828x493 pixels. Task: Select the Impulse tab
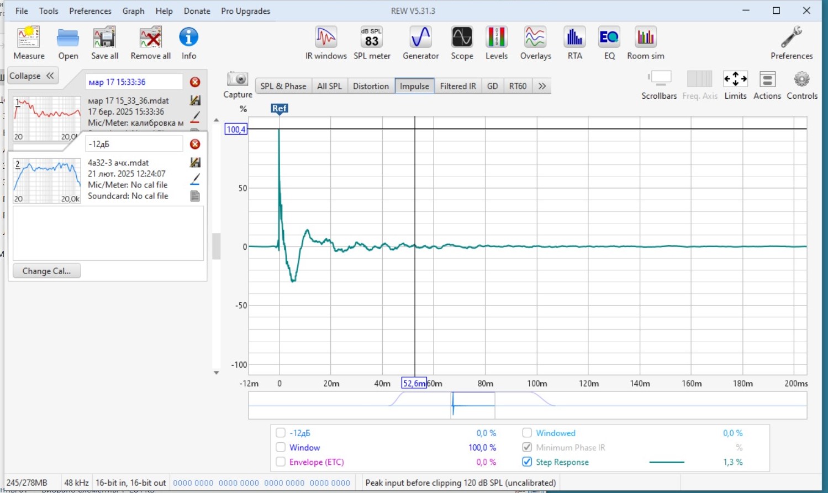(414, 86)
